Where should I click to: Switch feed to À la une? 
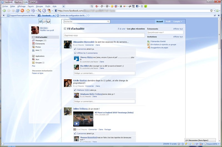(121, 29)
